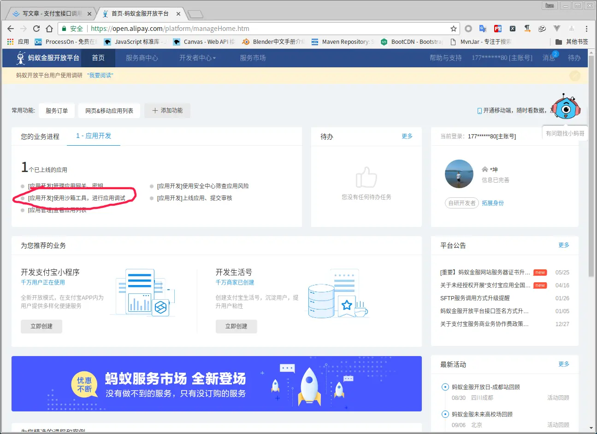Reload the page with the refresh icon
Viewport: 597px width, 434px height.
click(36, 29)
